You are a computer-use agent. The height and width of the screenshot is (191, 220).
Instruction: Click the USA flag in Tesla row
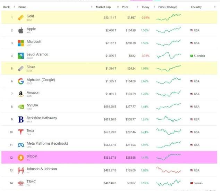(x=192, y=132)
